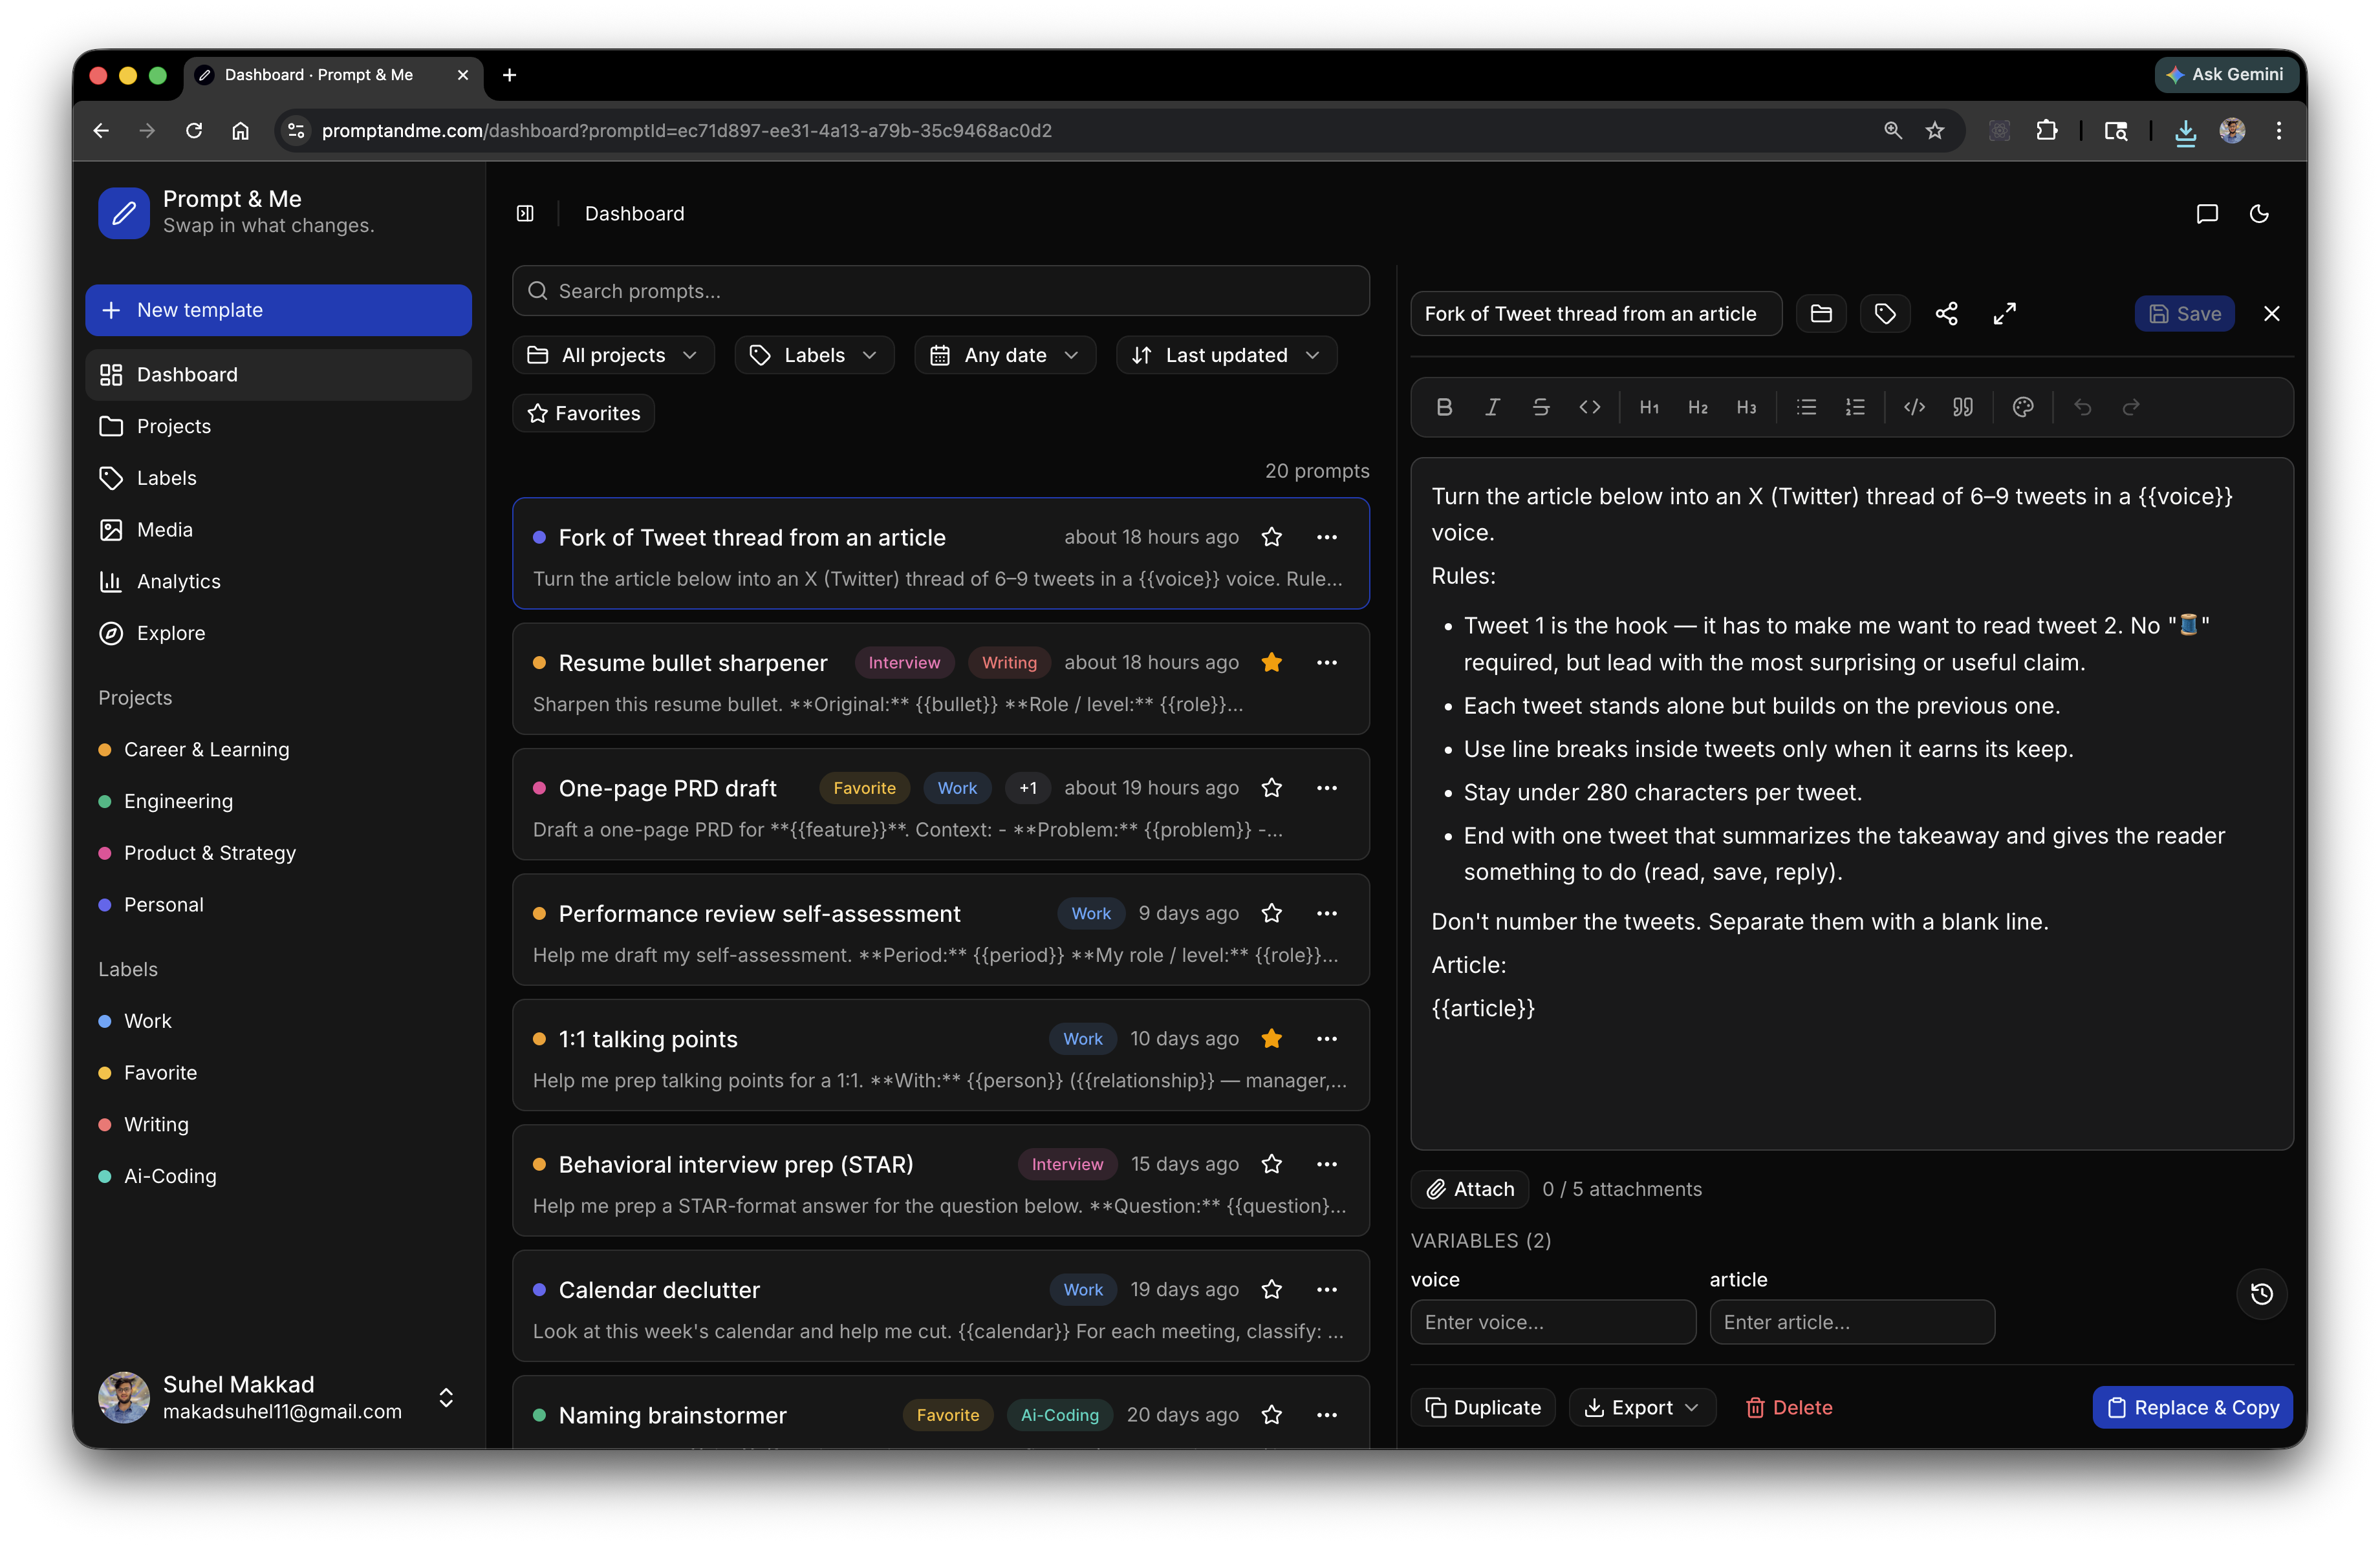Go to Analytics in the sidebar
Image resolution: width=2380 pixels, height=1545 pixels.
(x=178, y=582)
